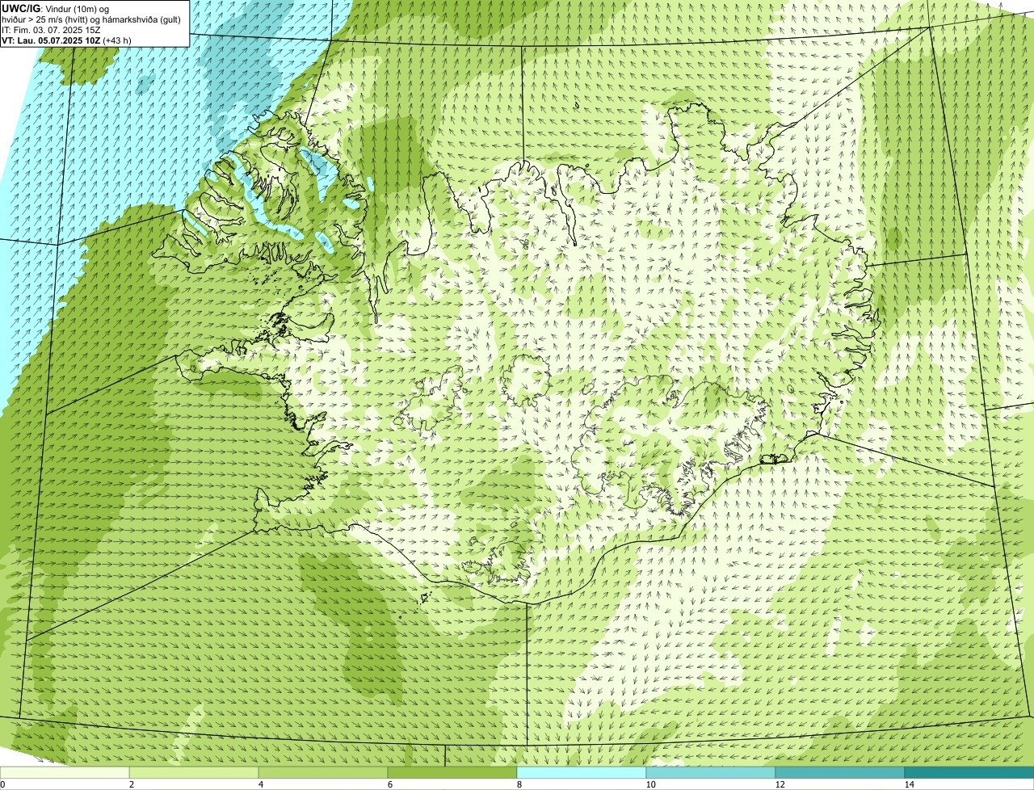Click the 12–14 teal legend swatch
1034x790 pixels.
pyautogui.click(x=840, y=772)
